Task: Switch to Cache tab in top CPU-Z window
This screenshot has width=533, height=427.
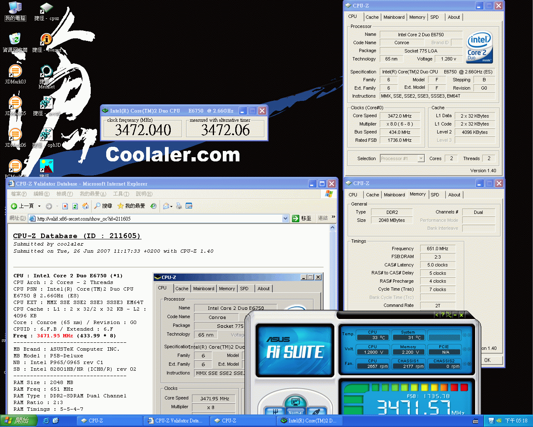Action: 372,17
